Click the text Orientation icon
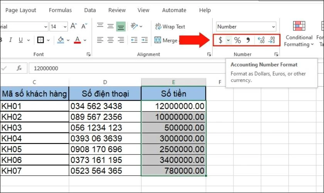324x193 pixels. [134, 26]
